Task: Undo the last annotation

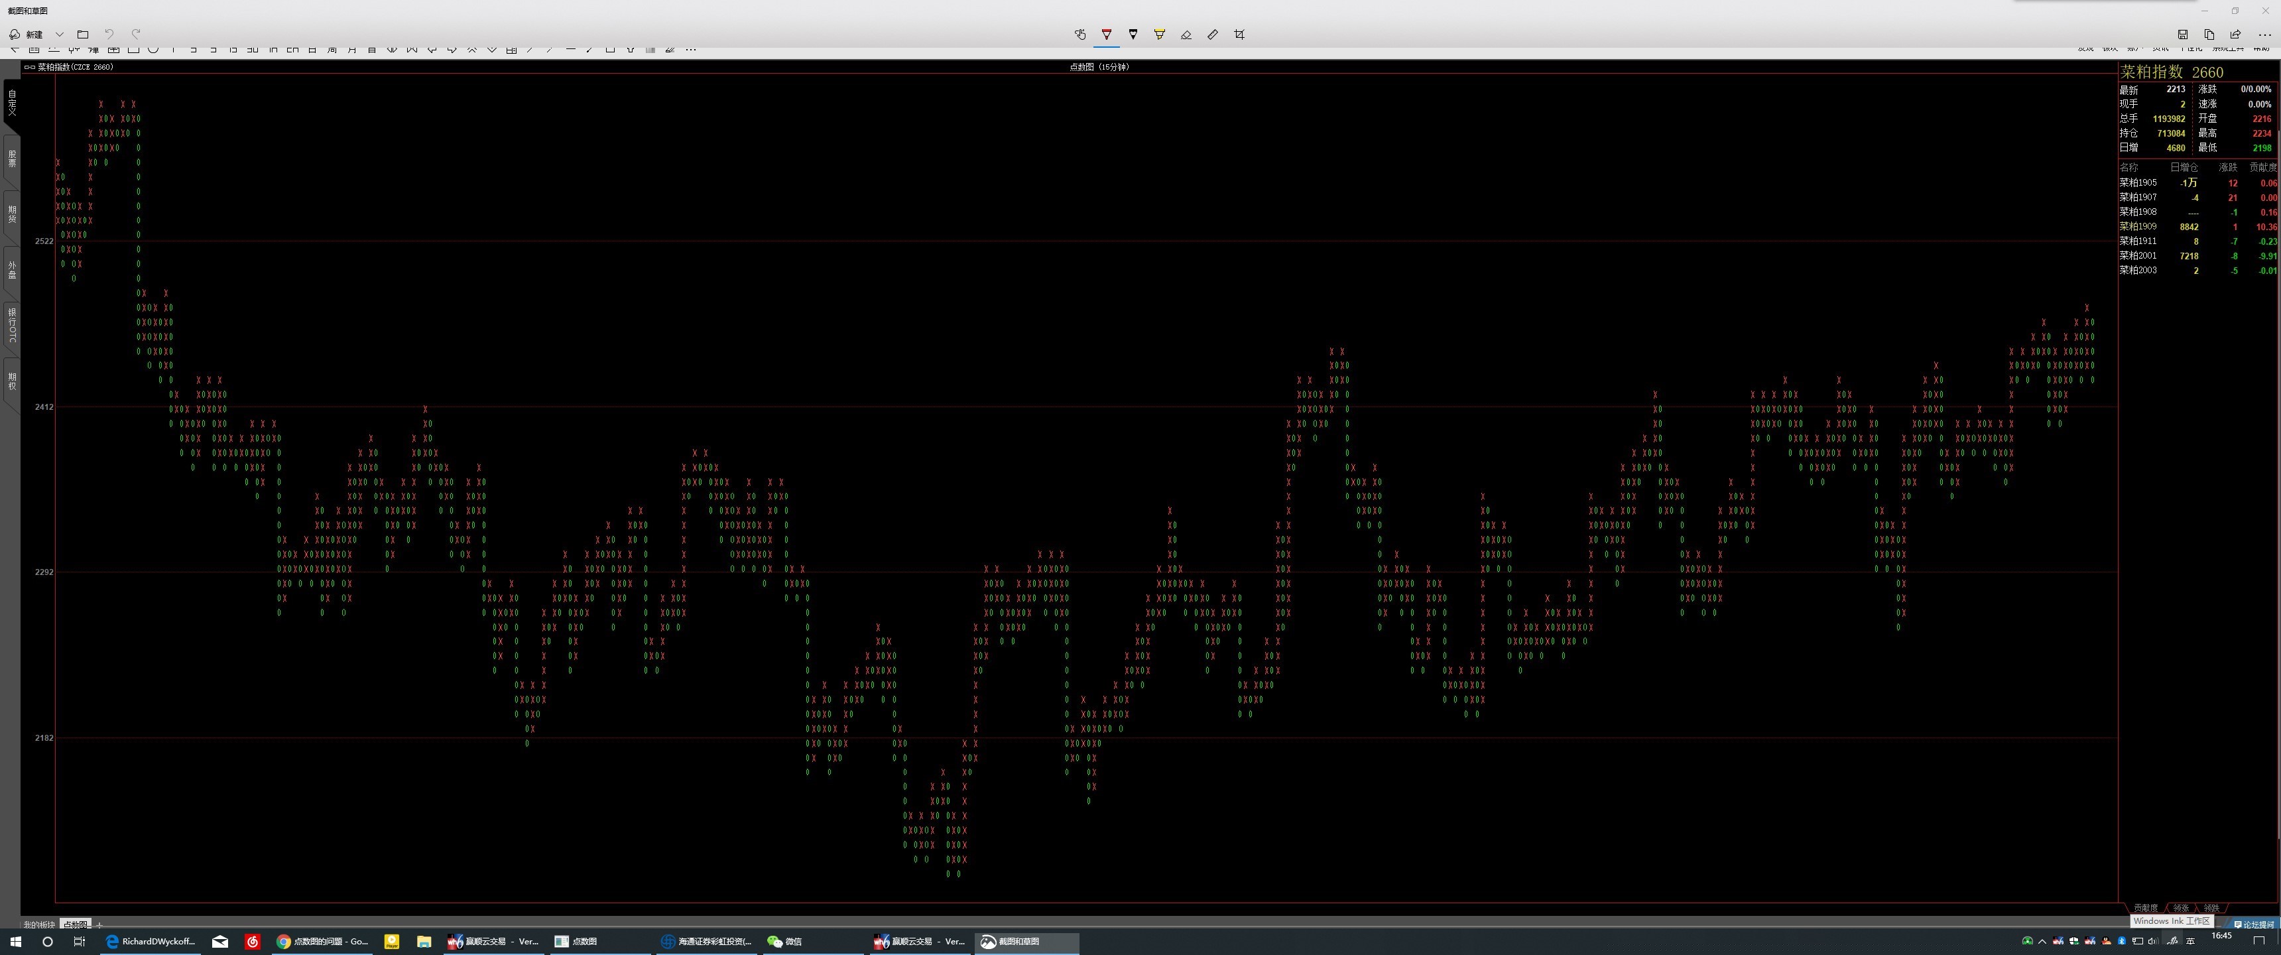Action: click(x=110, y=34)
